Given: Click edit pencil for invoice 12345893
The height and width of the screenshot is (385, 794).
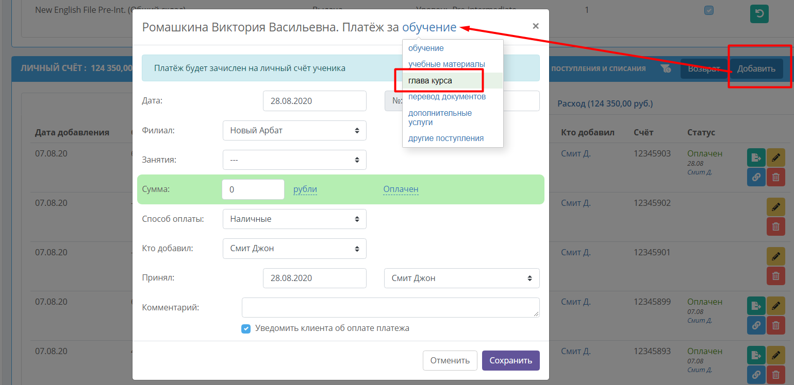Looking at the screenshot, I should 776,355.
